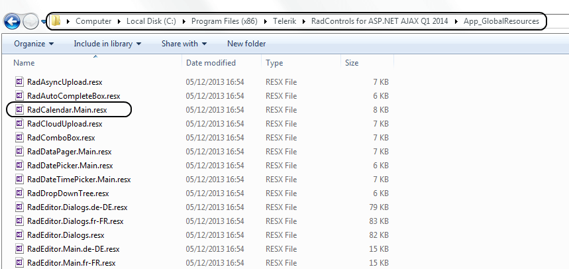Select Computer in the address breadcrumb
569x269 pixels.
(x=93, y=21)
